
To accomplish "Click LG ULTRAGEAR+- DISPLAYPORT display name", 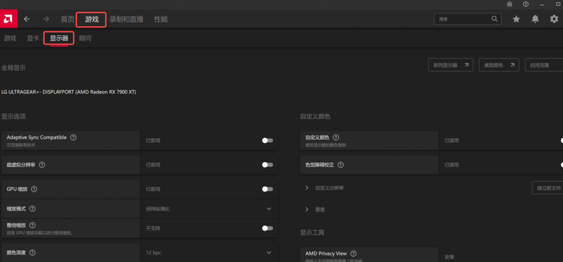I will tap(69, 92).
